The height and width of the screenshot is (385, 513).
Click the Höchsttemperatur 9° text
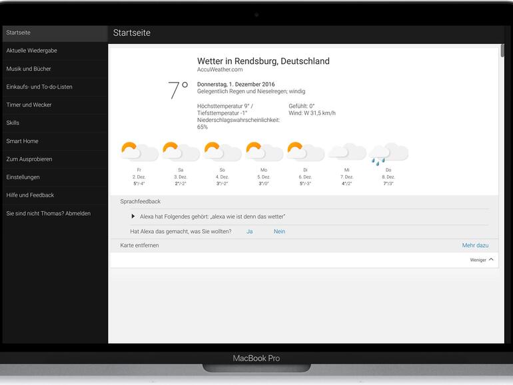225,106
